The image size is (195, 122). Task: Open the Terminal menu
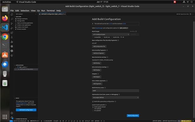(x=51, y=11)
